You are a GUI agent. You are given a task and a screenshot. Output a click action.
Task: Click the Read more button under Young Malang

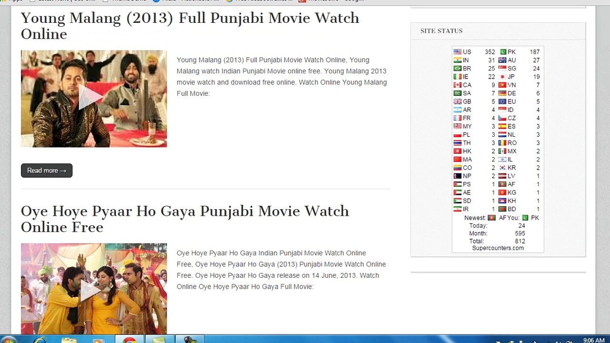coord(47,171)
